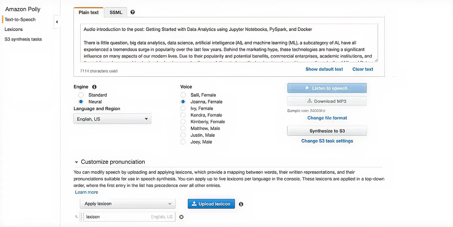This screenshot has height=227, width=453.
Task: Remove the applied lexicon with the X icon
Action: [x=181, y=217]
